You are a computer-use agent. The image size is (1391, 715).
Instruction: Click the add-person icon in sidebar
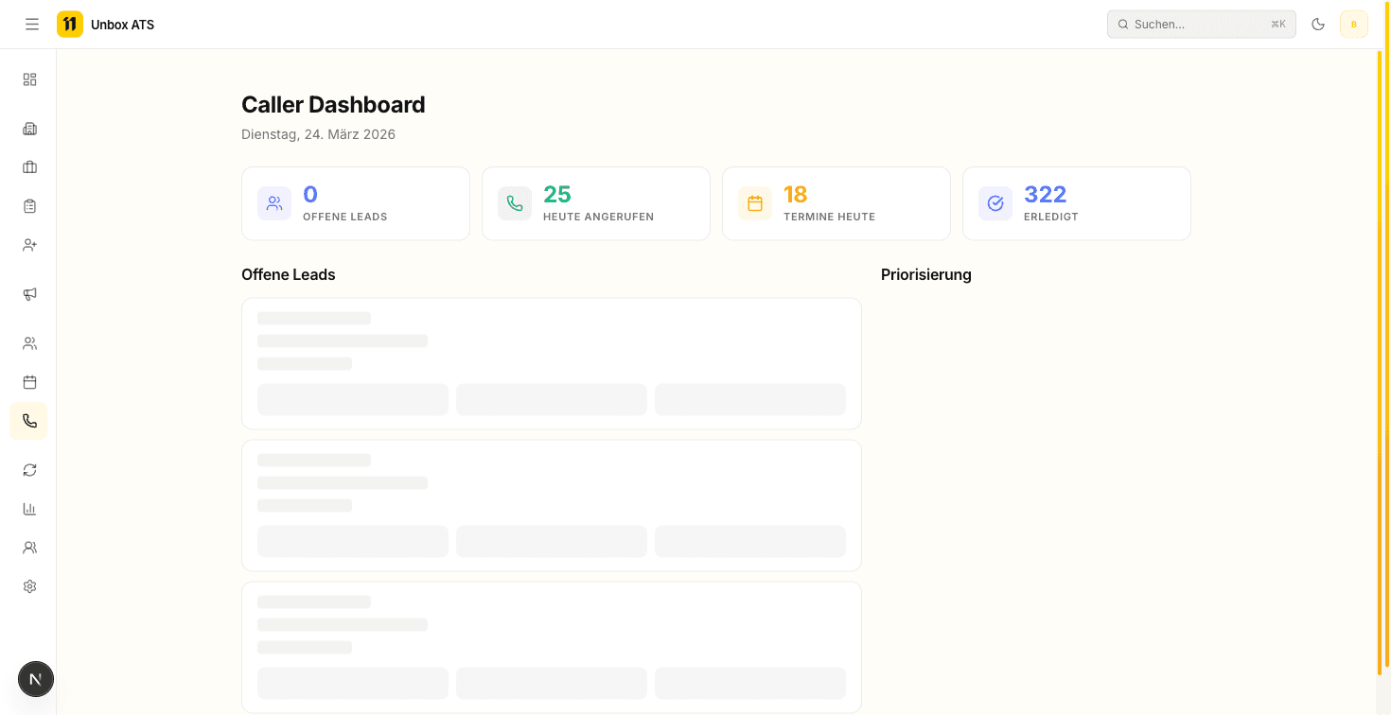(28, 244)
